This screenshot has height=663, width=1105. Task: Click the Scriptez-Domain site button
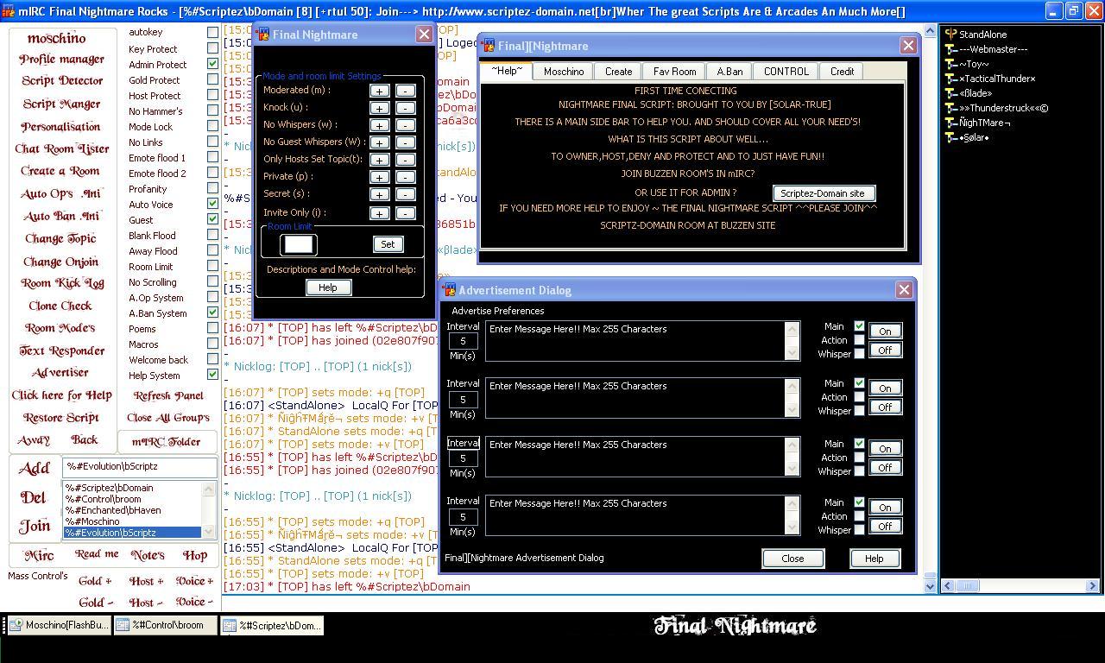(823, 193)
